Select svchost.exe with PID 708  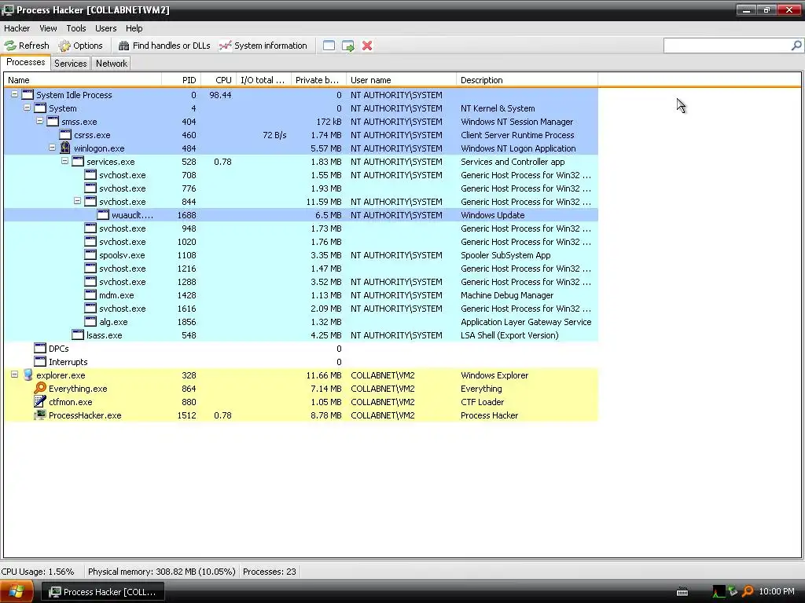pos(301,175)
